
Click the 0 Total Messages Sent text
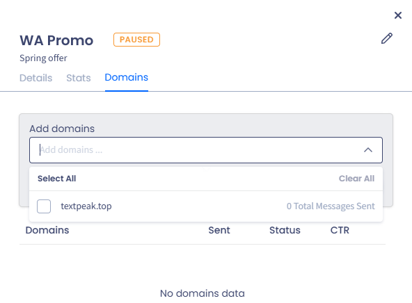pos(331,206)
